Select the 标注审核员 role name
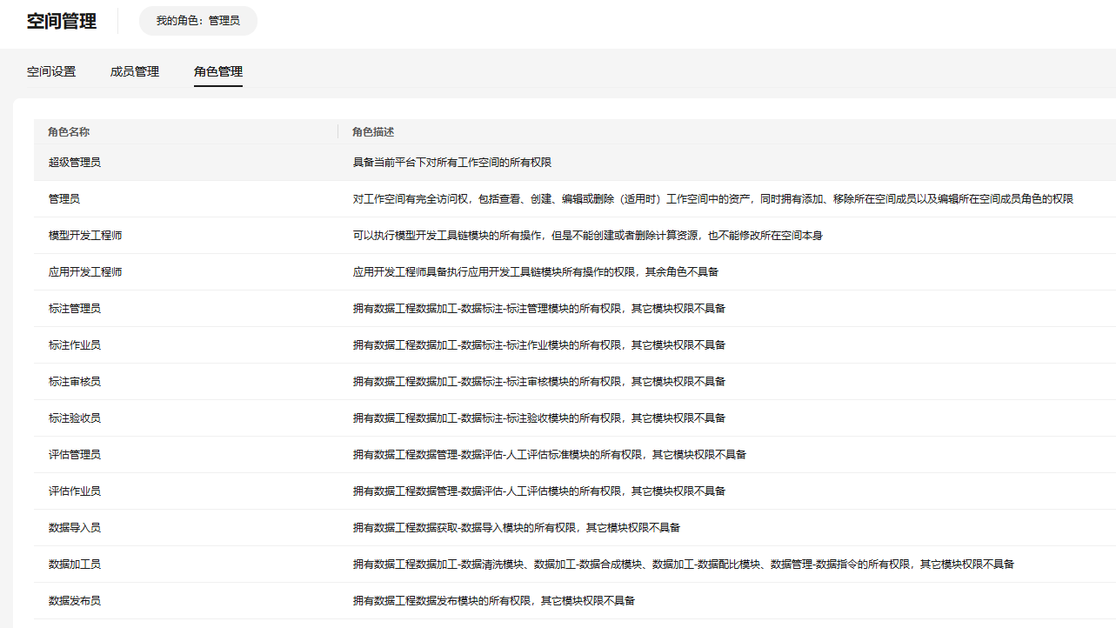Image resolution: width=1116 pixels, height=628 pixels. point(75,382)
